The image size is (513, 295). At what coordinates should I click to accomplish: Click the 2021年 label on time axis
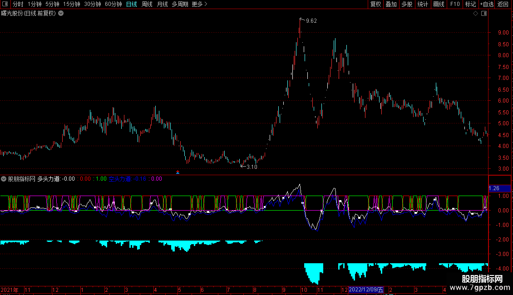click(x=10, y=290)
